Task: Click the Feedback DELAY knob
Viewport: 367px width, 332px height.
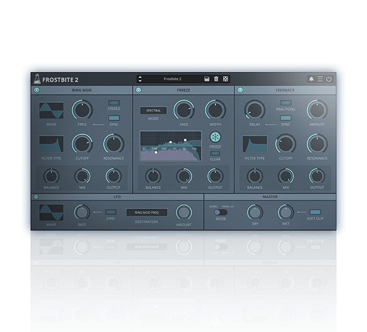Action: [x=254, y=110]
